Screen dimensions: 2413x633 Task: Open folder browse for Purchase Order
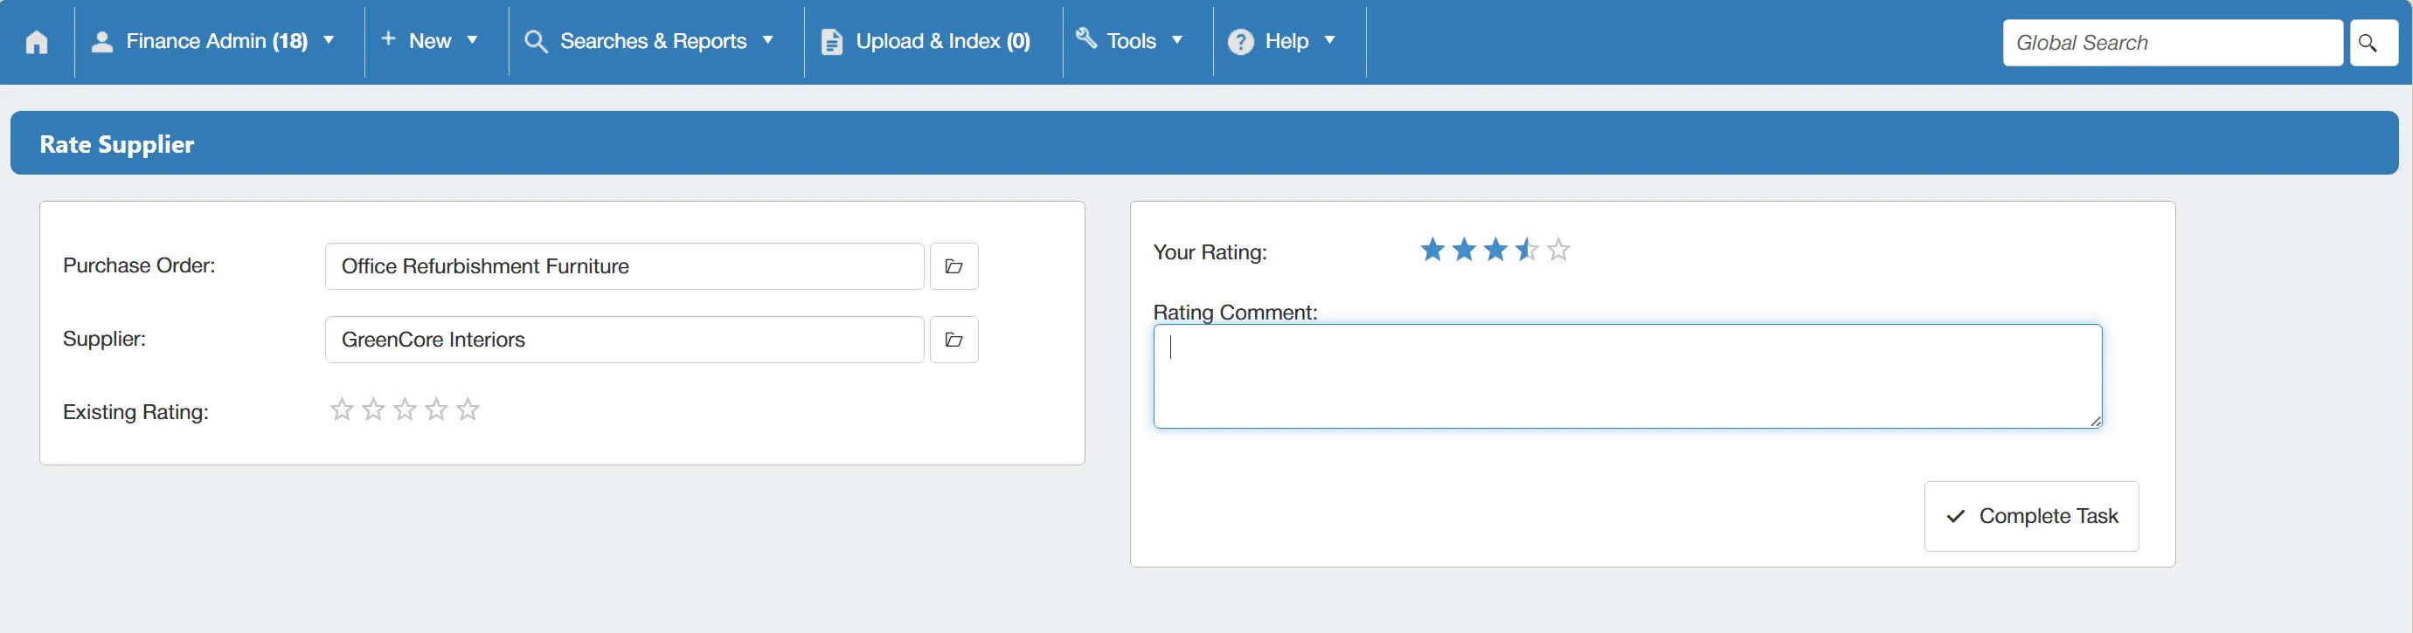point(953,267)
